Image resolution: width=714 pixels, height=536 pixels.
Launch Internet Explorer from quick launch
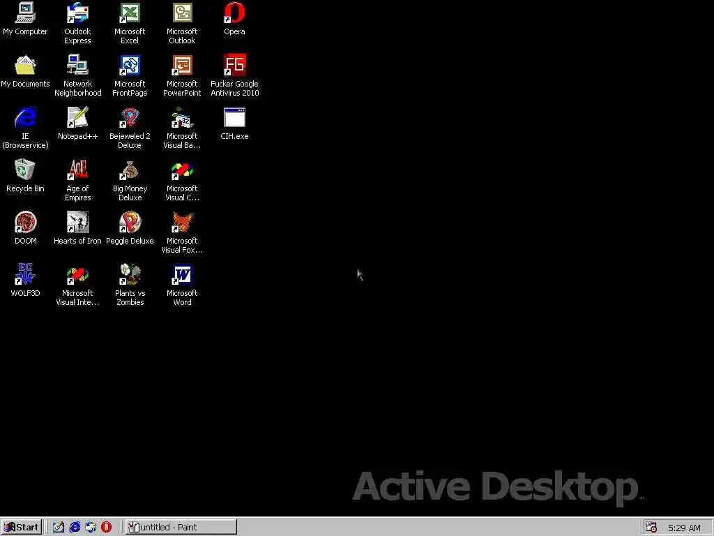(x=75, y=527)
